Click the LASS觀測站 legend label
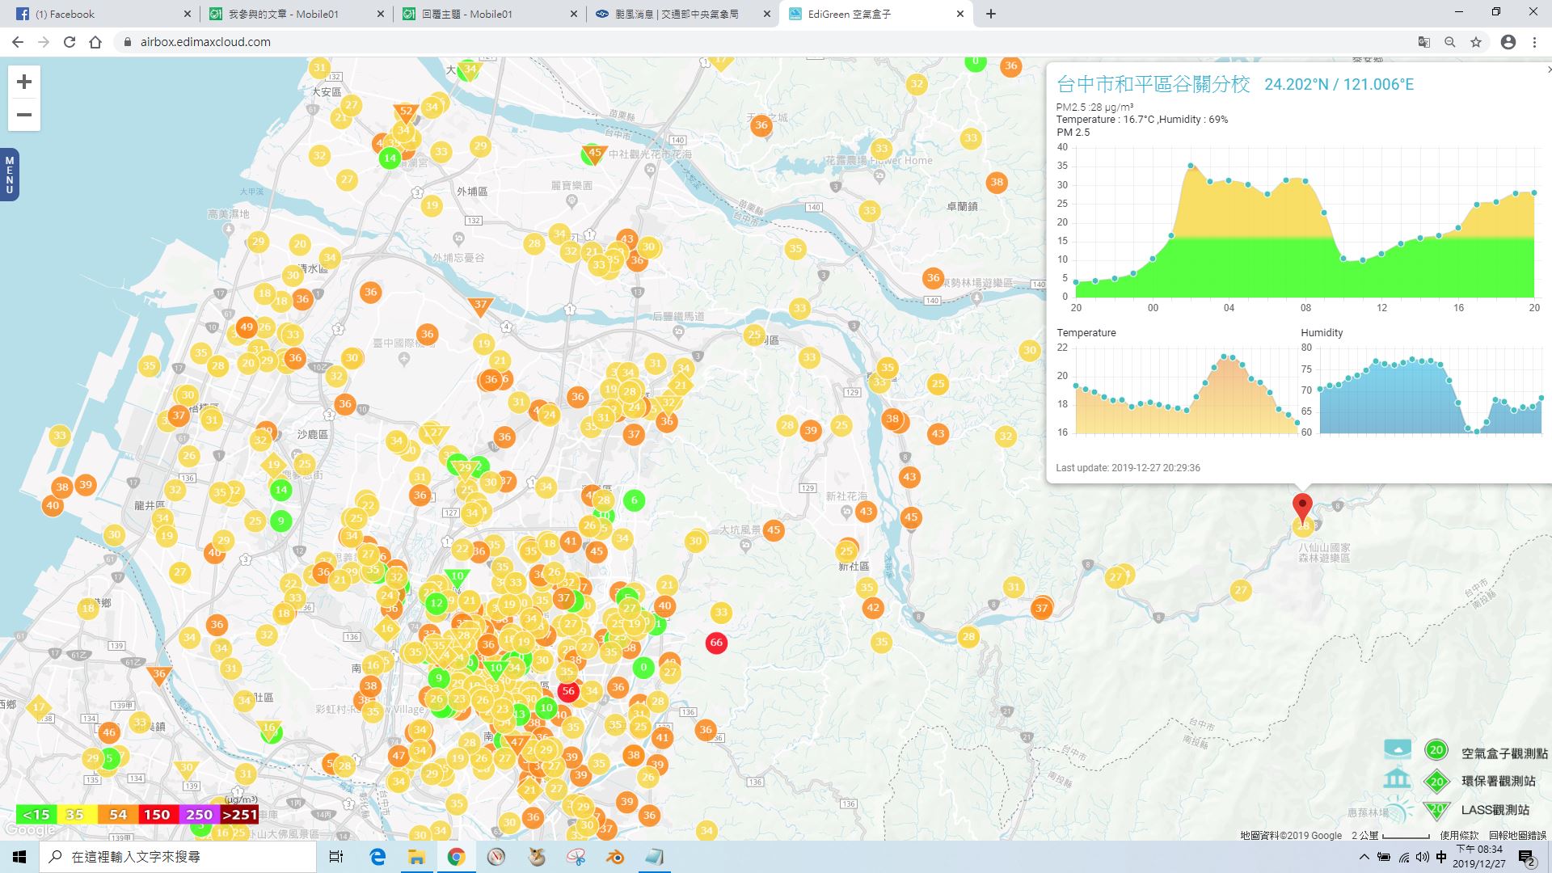 tap(1495, 809)
